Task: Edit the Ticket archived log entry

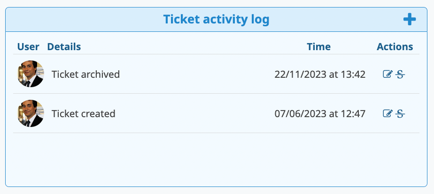Action: click(x=387, y=74)
